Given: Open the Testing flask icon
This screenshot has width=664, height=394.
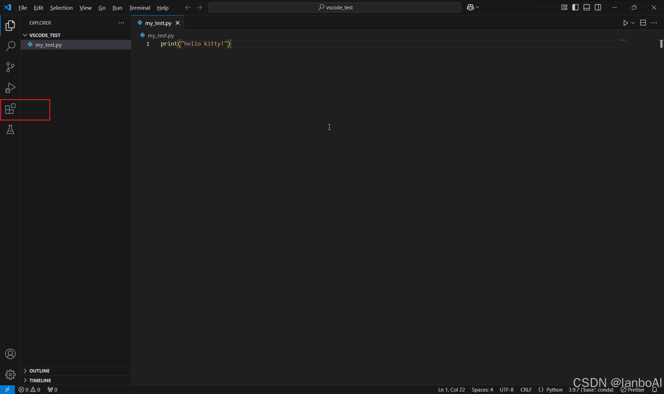Looking at the screenshot, I should 10,130.
